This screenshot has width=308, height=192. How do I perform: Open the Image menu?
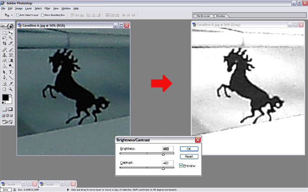pyautogui.click(x=19, y=8)
